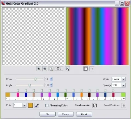Click the position marker above the tan stop
Screen dimensions: 131x119
click(34, 91)
